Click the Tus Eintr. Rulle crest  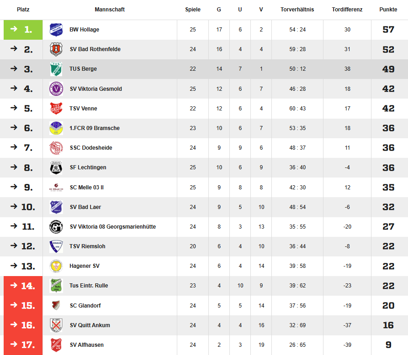[56, 286]
